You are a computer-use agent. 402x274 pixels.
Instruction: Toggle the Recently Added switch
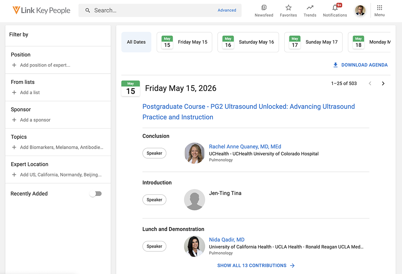click(x=96, y=194)
